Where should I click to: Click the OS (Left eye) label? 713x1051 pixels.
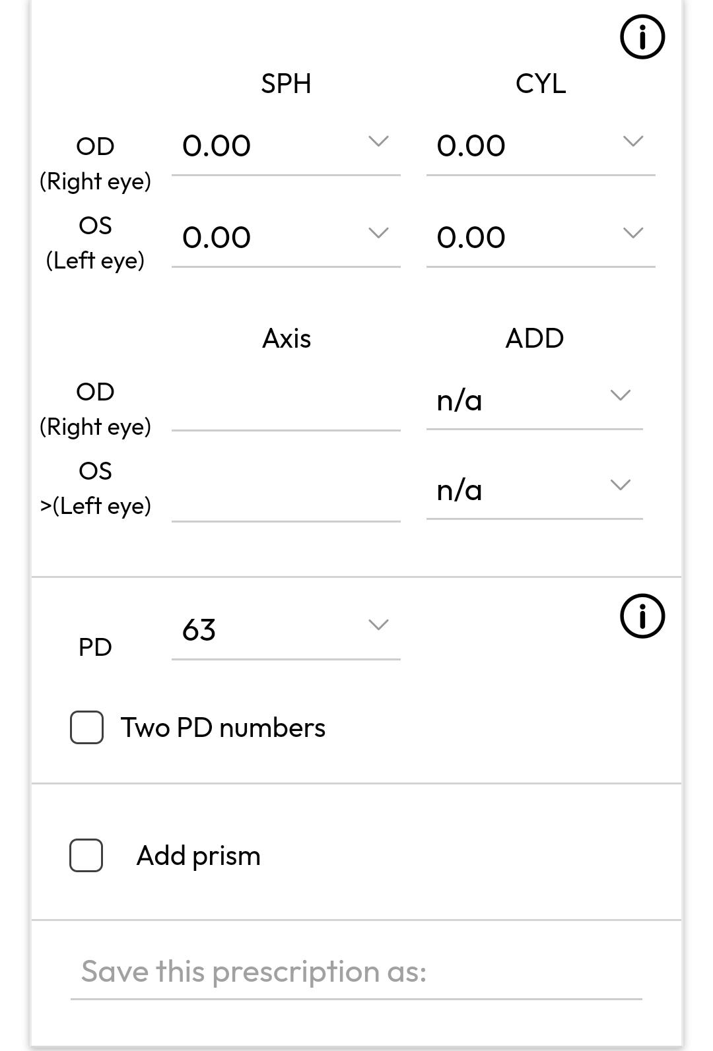pos(96,242)
